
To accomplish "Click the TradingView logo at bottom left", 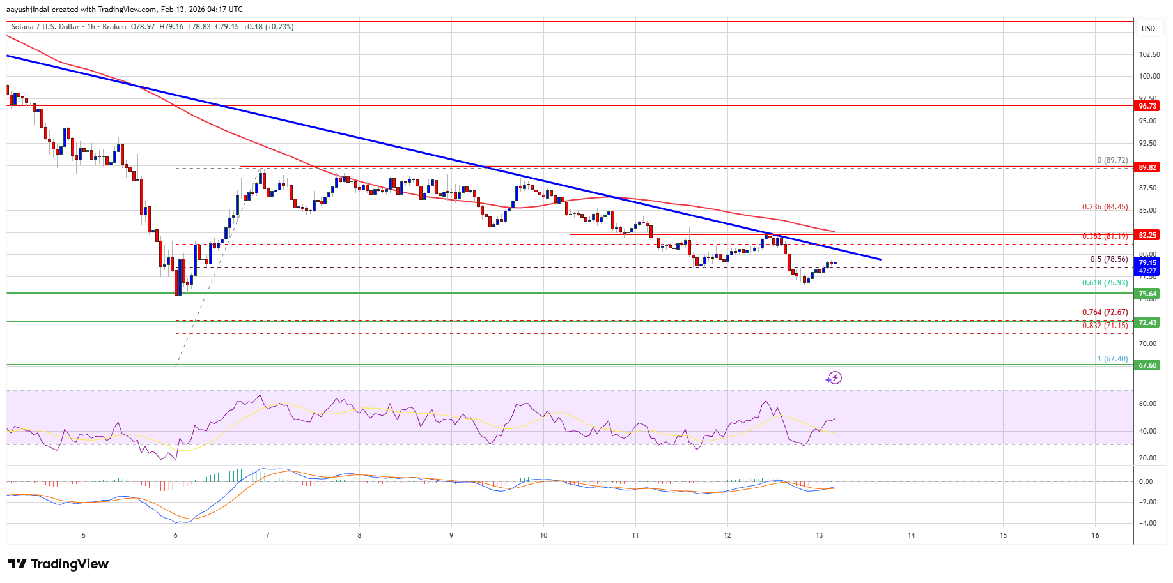I will 56,564.
